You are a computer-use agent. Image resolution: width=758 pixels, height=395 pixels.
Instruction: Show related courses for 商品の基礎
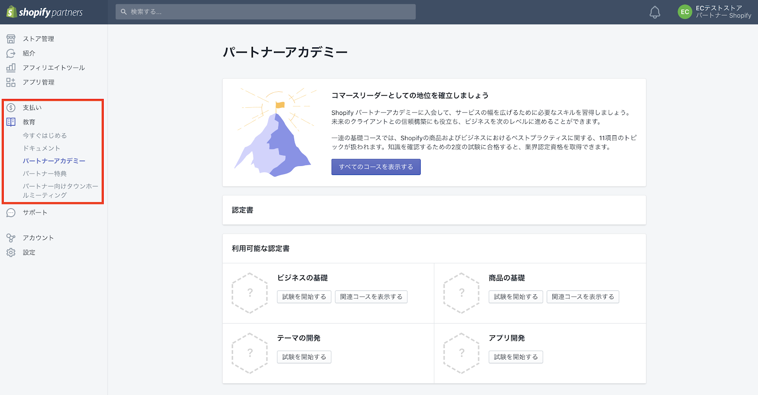point(583,297)
